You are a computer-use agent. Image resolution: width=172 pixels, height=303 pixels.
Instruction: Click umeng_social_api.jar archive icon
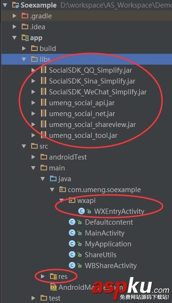(44, 102)
